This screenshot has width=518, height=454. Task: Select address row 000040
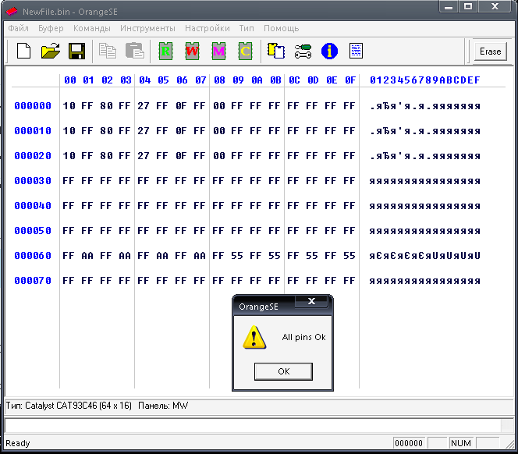[x=33, y=206]
